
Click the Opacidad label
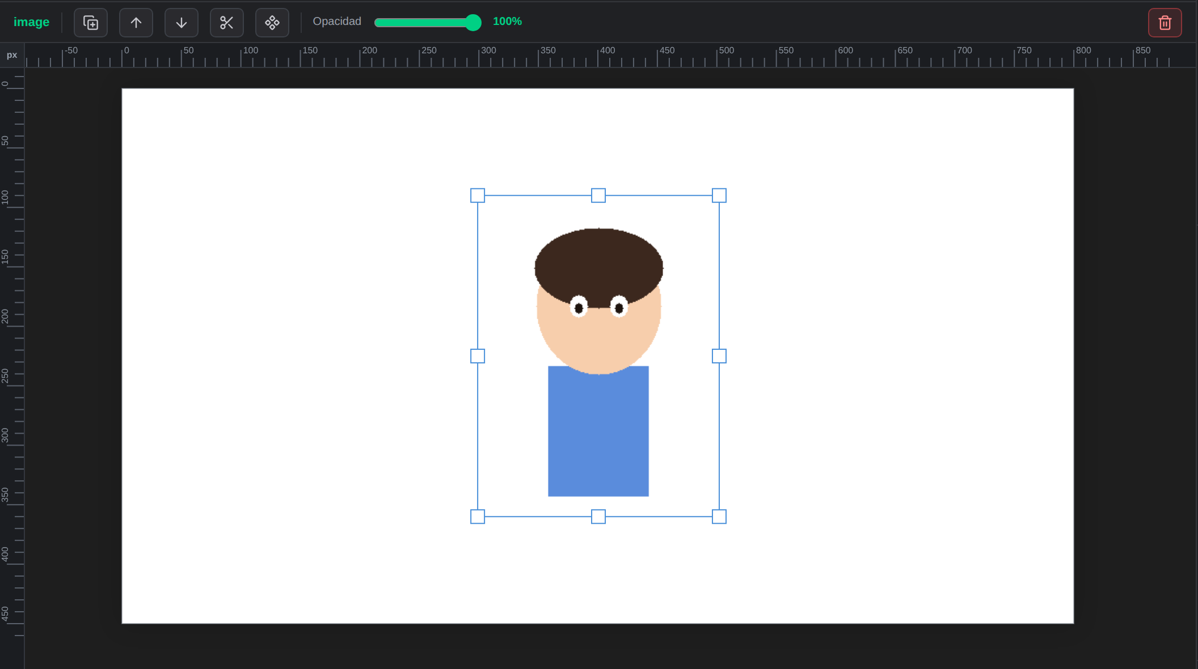pos(337,22)
